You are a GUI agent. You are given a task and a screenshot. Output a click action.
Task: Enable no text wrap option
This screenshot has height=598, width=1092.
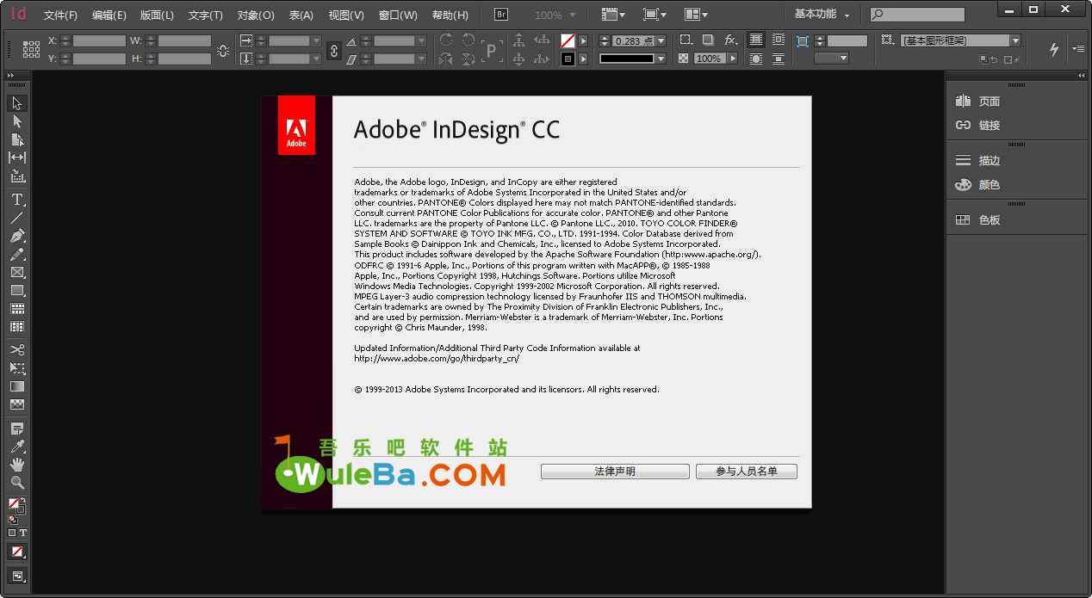(x=755, y=40)
